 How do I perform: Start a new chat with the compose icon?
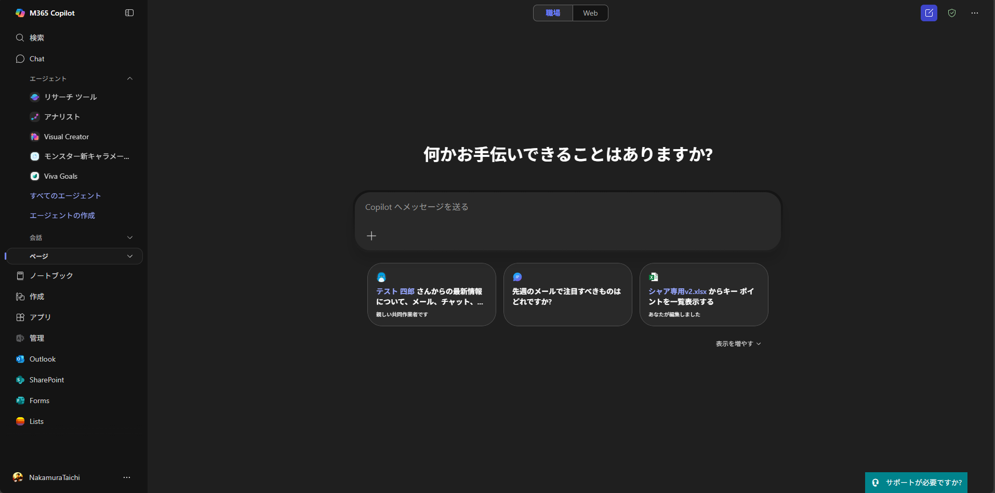tap(929, 13)
